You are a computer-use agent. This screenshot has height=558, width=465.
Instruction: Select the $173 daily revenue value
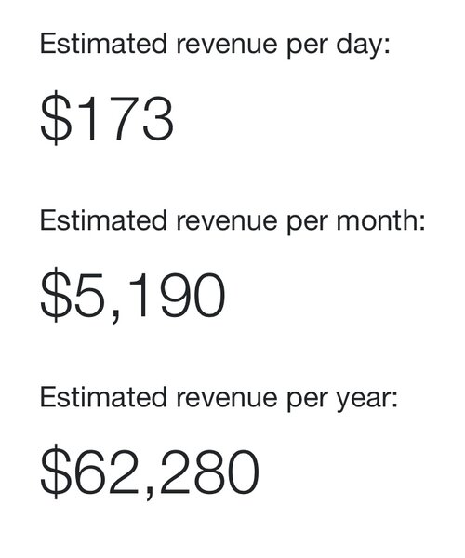coord(107,118)
